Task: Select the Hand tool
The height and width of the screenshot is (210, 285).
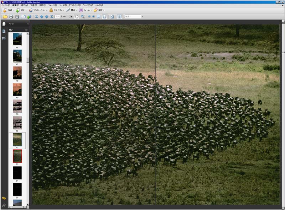Action: pyautogui.click(x=77, y=17)
